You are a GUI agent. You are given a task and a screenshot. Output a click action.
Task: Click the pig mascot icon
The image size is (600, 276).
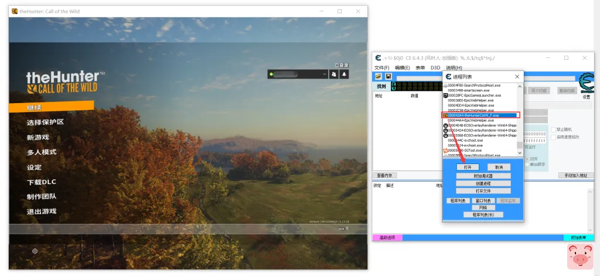click(x=579, y=257)
